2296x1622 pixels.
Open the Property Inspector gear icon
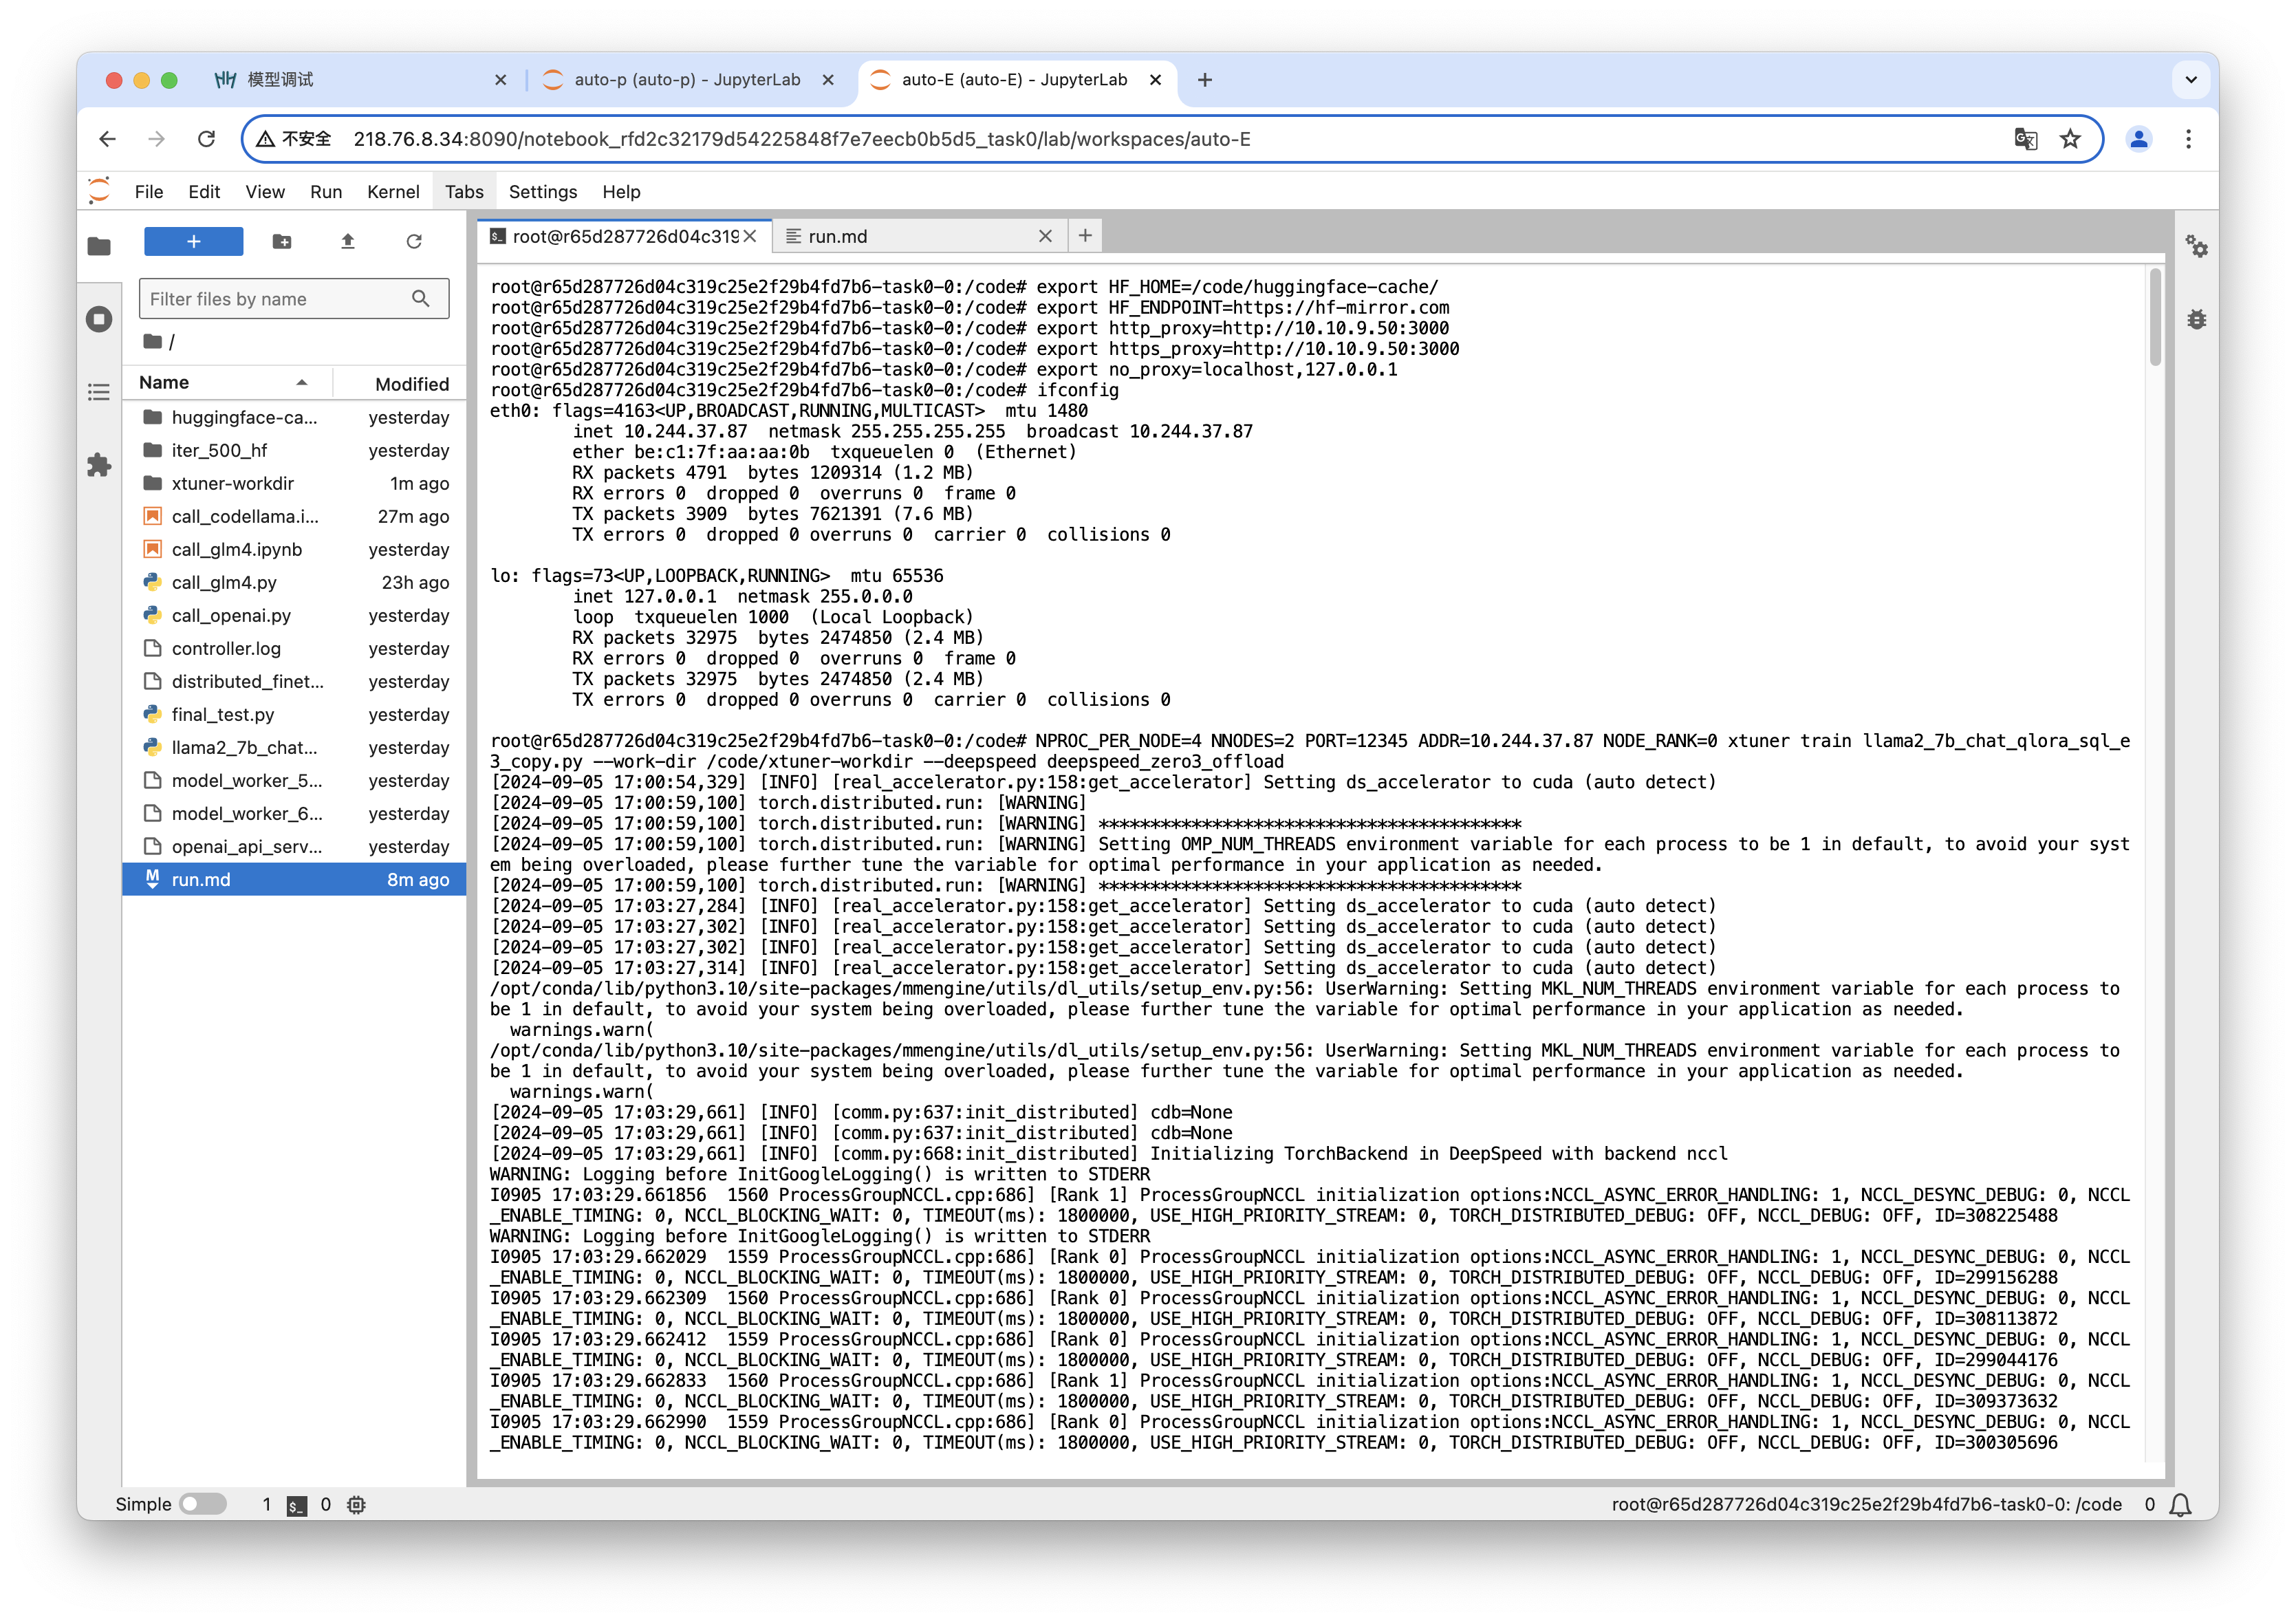(x=2196, y=246)
